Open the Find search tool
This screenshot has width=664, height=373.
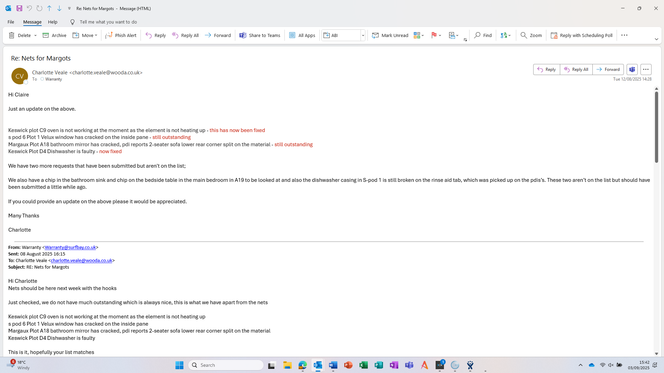point(483,35)
